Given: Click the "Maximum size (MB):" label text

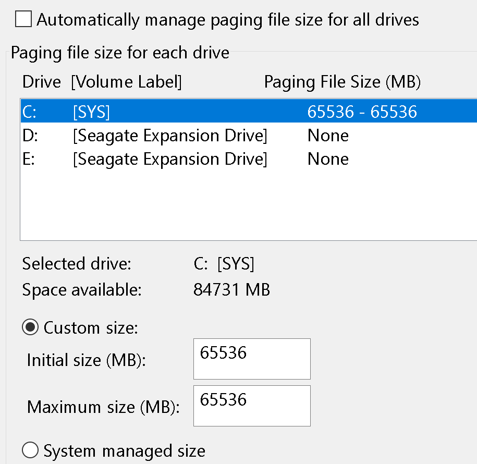Looking at the screenshot, I should (x=103, y=407).
